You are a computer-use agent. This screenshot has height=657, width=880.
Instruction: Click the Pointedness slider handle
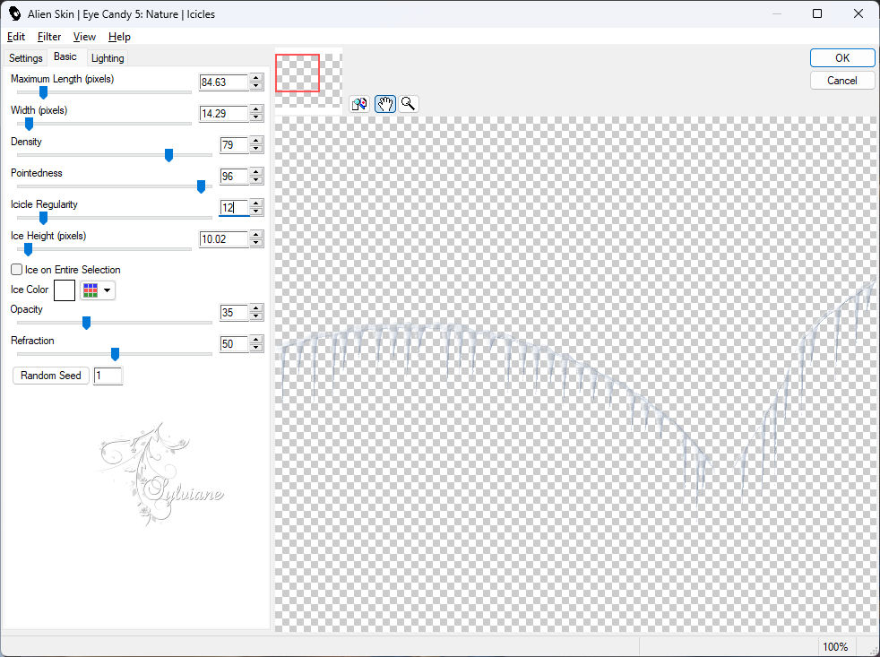(x=202, y=186)
